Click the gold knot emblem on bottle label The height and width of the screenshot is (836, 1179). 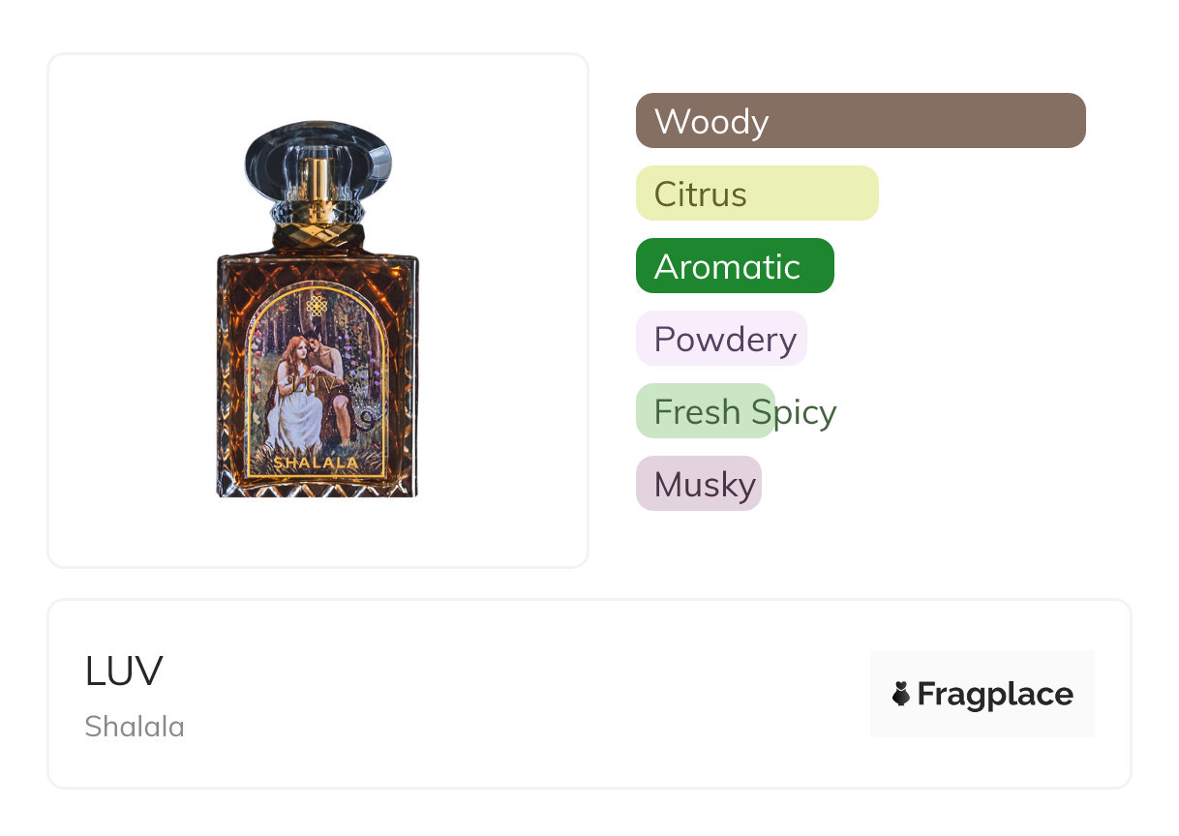(x=317, y=307)
